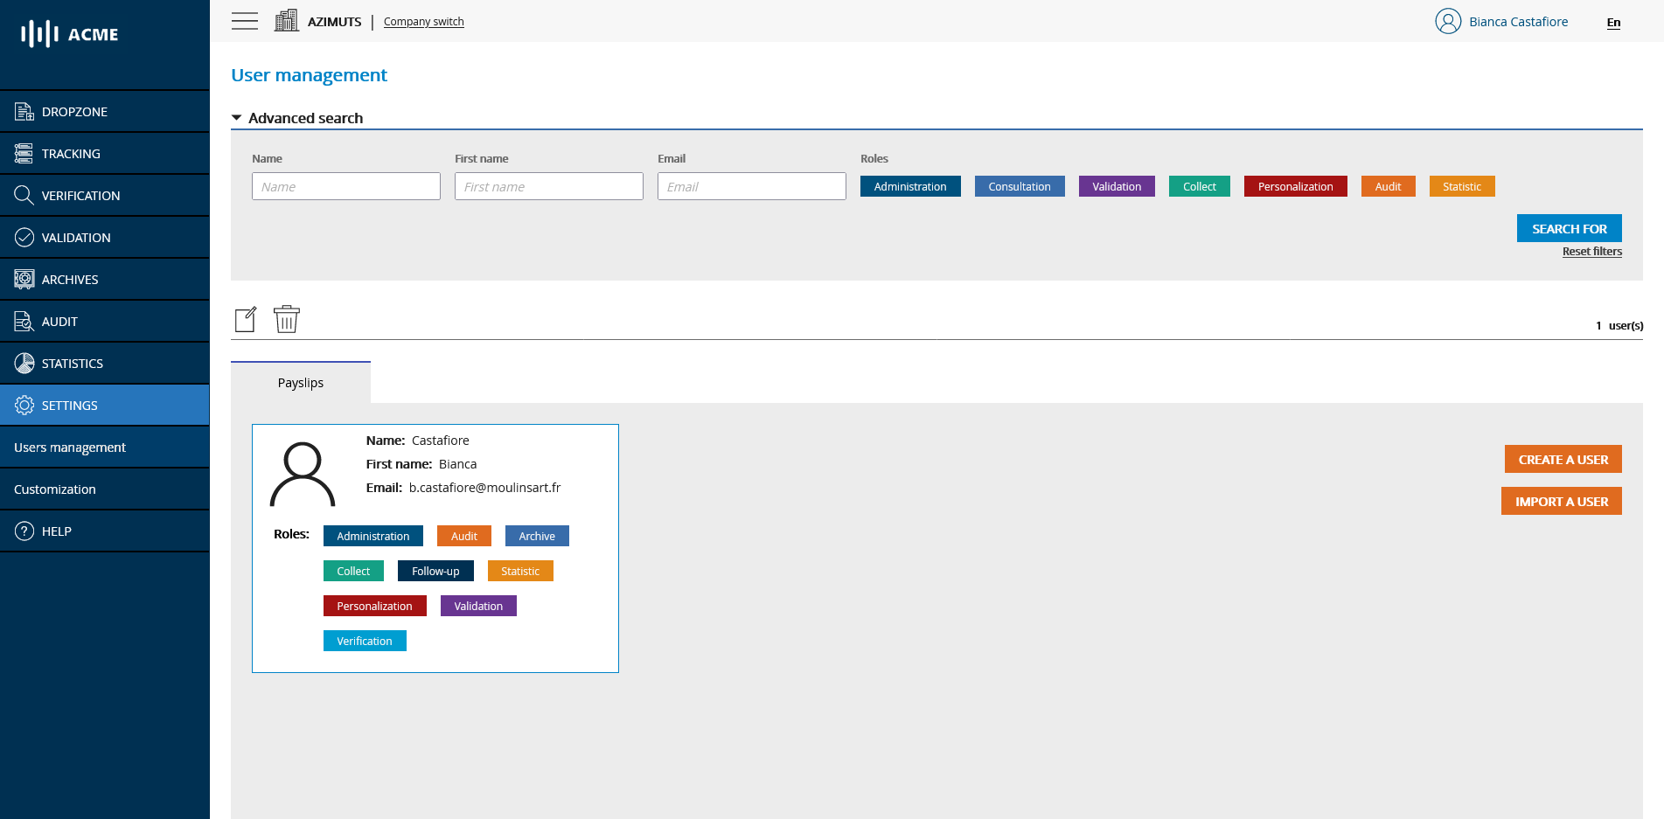This screenshot has width=1664, height=819.
Task: Toggle the Collect role filter
Action: pos(1199,186)
